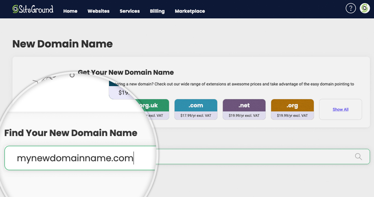The image size is (374, 197).
Task: Open the user profile avatar icon
Action: 365,9
